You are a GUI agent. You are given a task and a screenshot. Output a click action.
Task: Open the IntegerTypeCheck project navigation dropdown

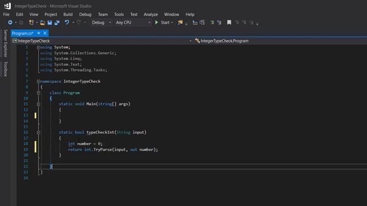click(x=190, y=41)
